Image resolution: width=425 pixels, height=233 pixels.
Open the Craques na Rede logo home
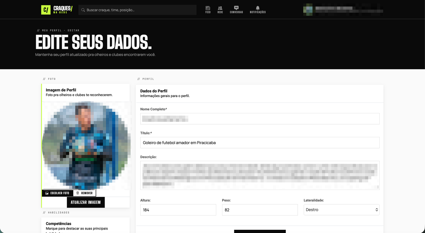pyautogui.click(x=57, y=10)
